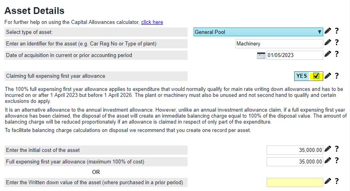Screen dimensions: 350x191
Task: Click the pencil icon beside asset type
Action: pyautogui.click(x=328, y=31)
